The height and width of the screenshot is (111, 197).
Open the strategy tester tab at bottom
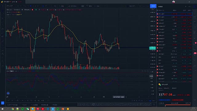(x=45, y=105)
